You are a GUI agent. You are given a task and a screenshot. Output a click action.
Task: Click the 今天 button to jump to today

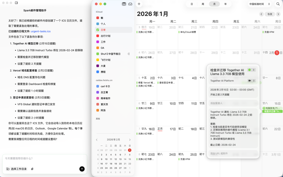[x=270, y=14]
